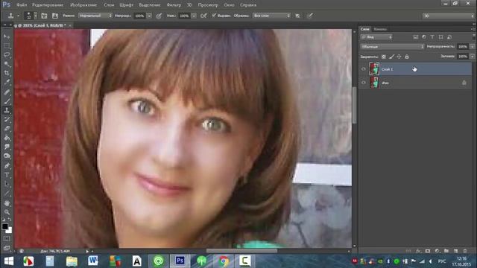Filter layers by shape kind
Screen dimensions: 477x268
pos(440,36)
